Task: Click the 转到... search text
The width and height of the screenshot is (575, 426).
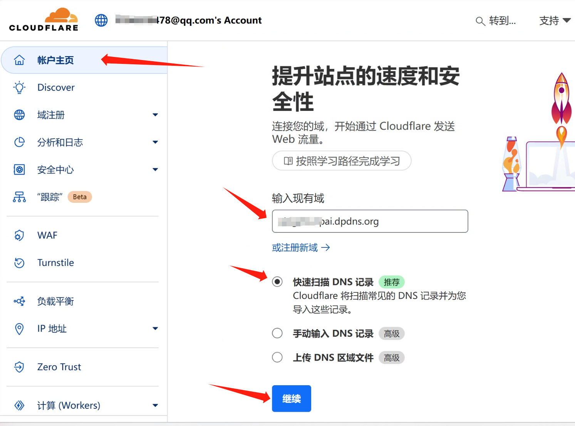Action: coord(502,21)
